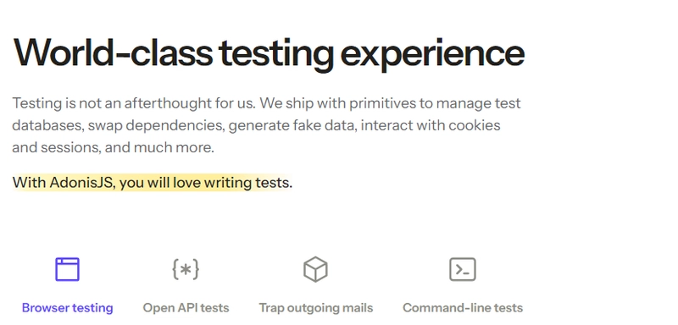Click the word "cookies" in the paragraph
This screenshot has width=678, height=325.
[x=475, y=125]
